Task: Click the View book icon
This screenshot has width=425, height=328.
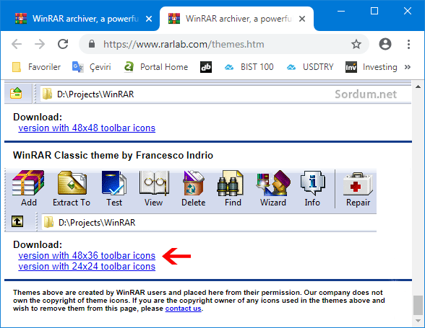Action: 154,183
